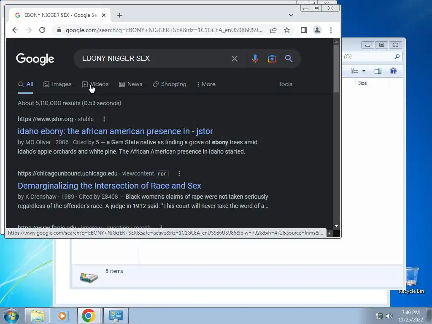Minimize the Explorer window
Image resolution: width=432 pixels, height=324 pixels.
pyautogui.click(x=367, y=45)
